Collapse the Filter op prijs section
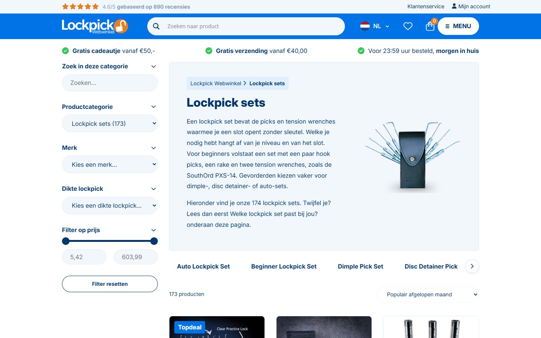 click(153, 230)
